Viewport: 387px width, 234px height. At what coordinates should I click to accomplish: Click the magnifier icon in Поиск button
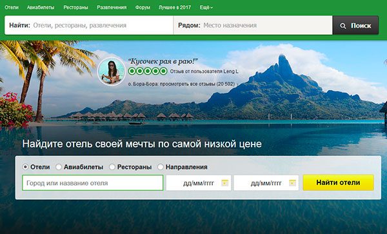point(343,26)
